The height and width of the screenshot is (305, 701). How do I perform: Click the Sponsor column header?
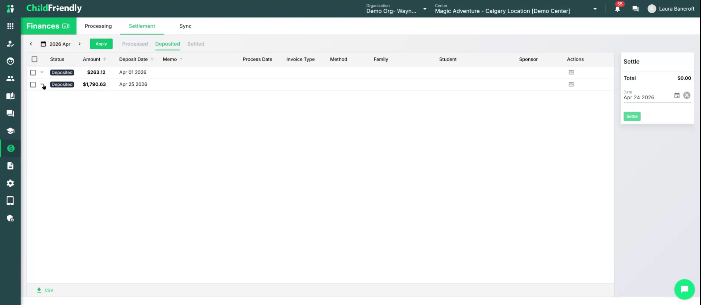(x=528, y=59)
